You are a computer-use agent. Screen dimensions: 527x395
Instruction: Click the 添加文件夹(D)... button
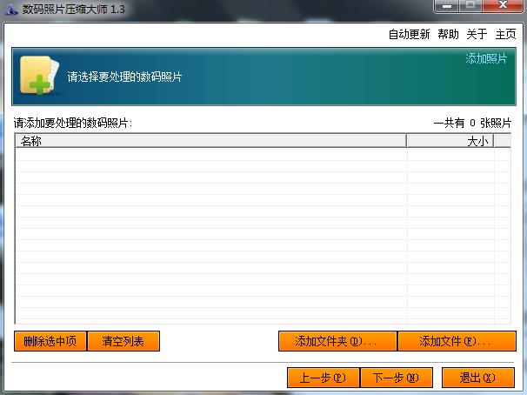click(337, 341)
